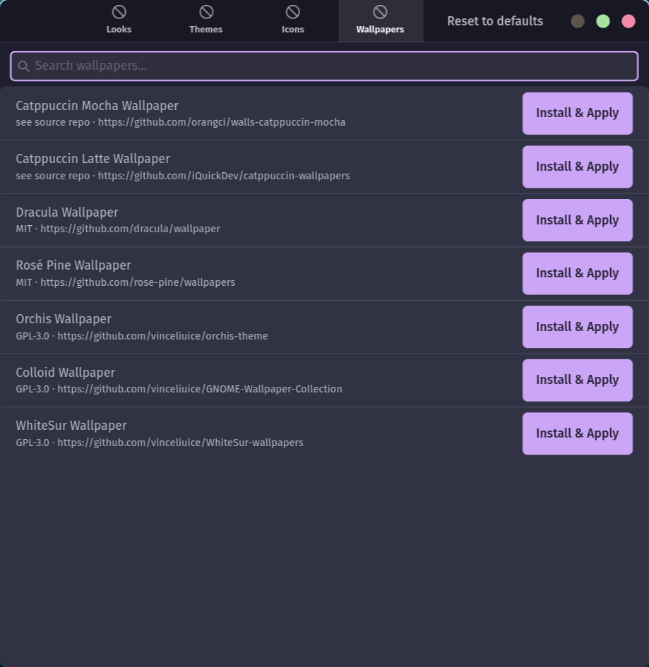Install & Apply Catppuccin Mocha Wallpaper
The width and height of the screenshot is (649, 667).
pos(577,113)
